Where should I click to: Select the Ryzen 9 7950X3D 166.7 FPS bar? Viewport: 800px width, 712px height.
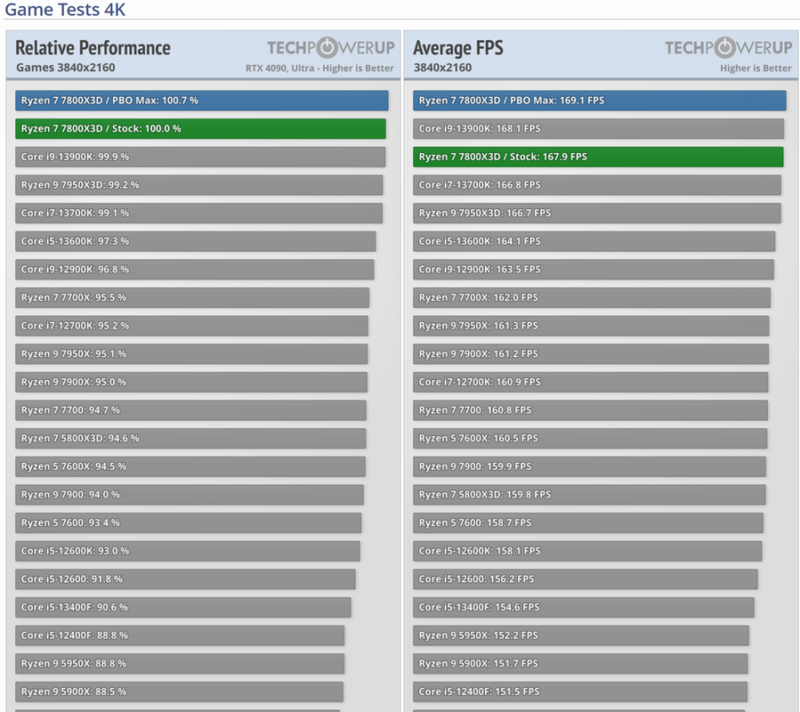[x=597, y=213]
